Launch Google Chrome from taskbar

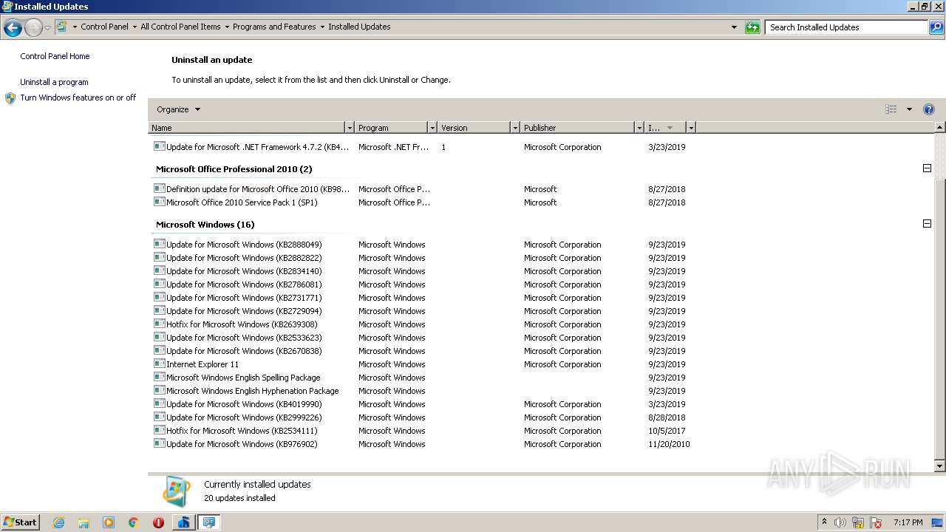point(134,522)
